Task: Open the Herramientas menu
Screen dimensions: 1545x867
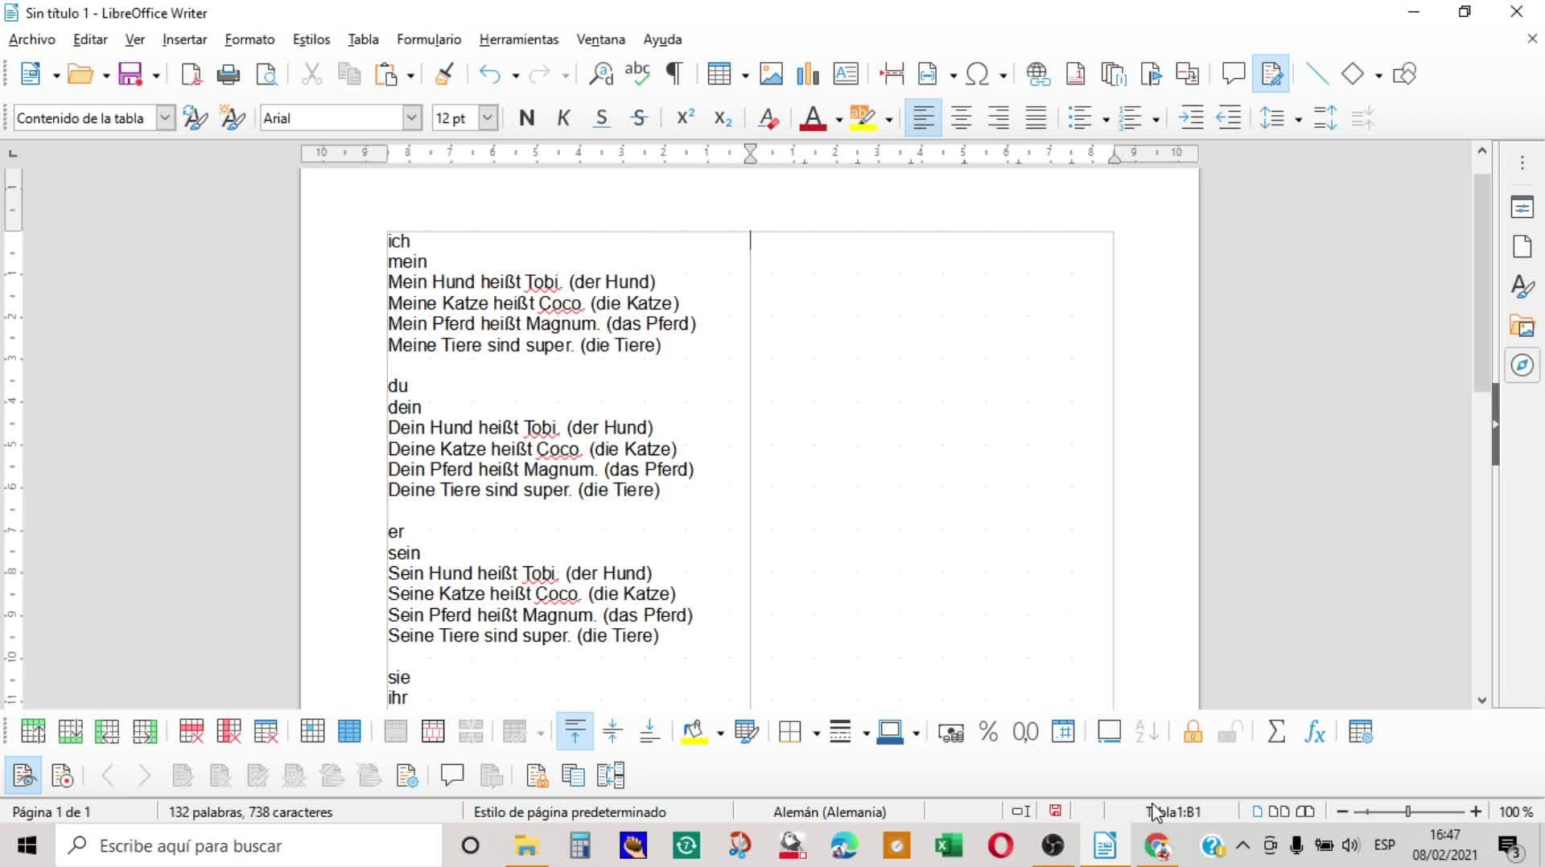Action: [x=518, y=39]
